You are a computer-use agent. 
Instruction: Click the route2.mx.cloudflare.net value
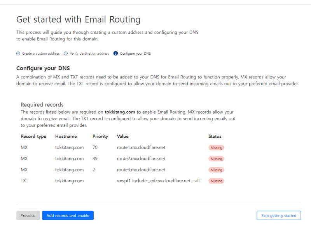click(x=141, y=159)
